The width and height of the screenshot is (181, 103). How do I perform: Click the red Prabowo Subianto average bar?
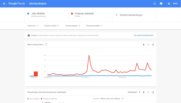(36, 74)
